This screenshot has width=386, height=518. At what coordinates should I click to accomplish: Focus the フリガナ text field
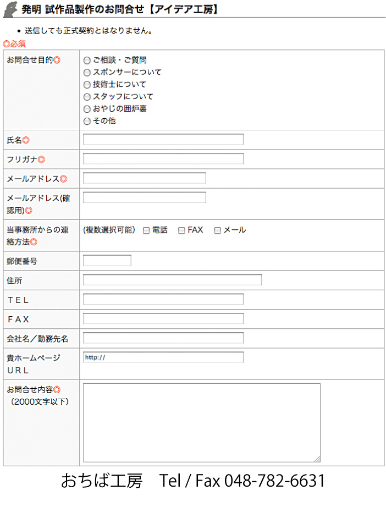pos(163,159)
